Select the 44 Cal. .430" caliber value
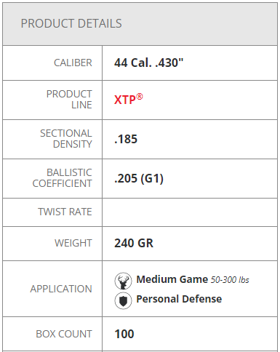The image size is (280, 352). [149, 63]
